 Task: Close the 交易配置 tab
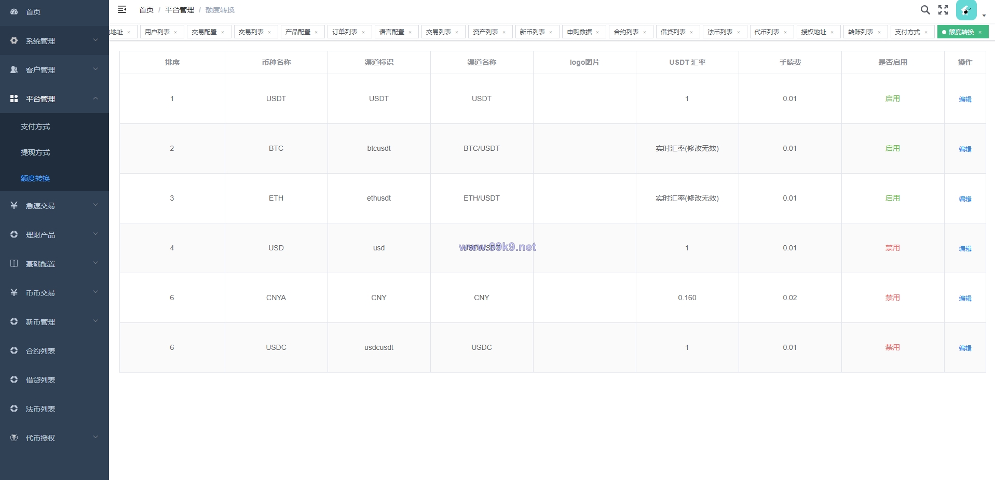click(x=223, y=32)
